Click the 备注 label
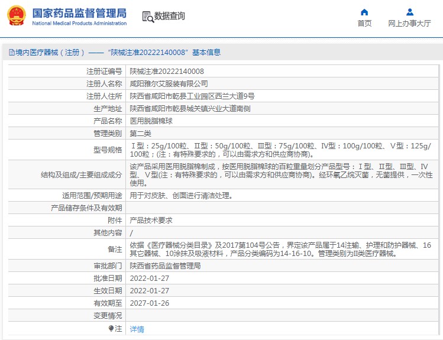Image resolution: width=443 pixels, height=340 pixels. pyautogui.click(x=115, y=250)
